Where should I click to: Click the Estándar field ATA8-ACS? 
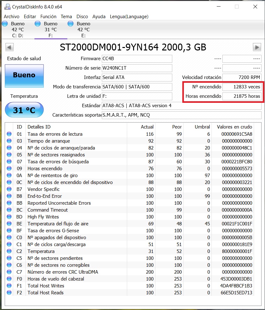[x=182, y=106]
